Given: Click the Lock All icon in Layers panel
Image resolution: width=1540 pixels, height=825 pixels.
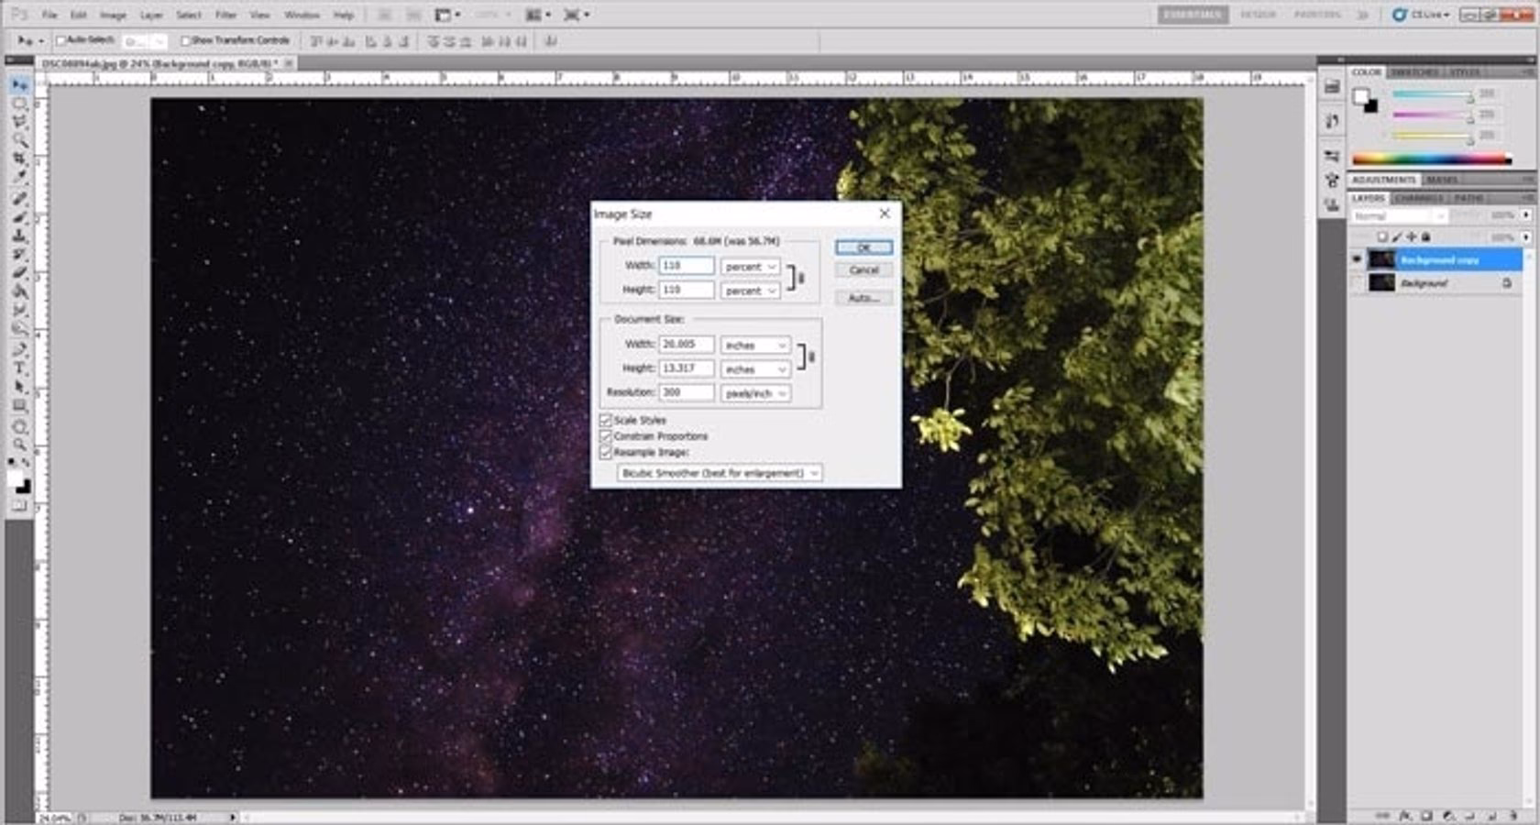Looking at the screenshot, I should coord(1425,237).
